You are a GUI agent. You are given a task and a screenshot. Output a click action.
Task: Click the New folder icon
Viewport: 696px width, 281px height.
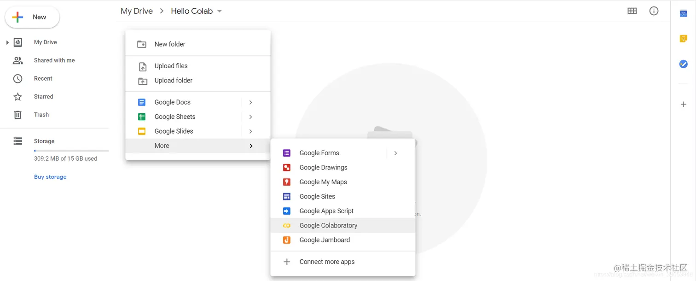click(142, 44)
